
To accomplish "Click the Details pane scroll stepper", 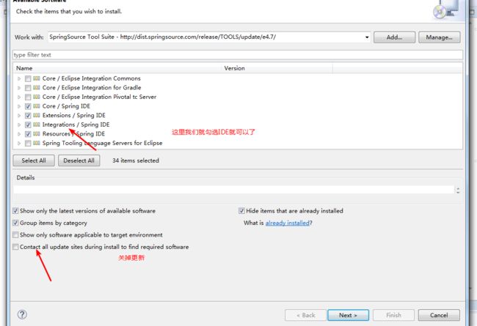I will click(458, 190).
